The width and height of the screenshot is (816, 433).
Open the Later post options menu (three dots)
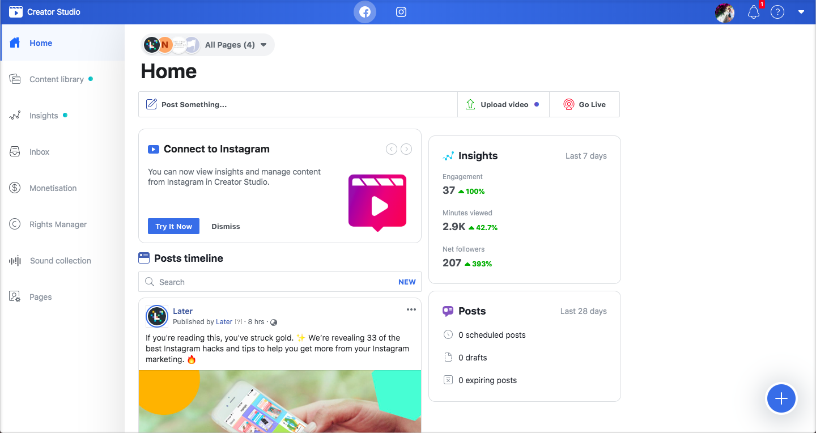click(411, 309)
